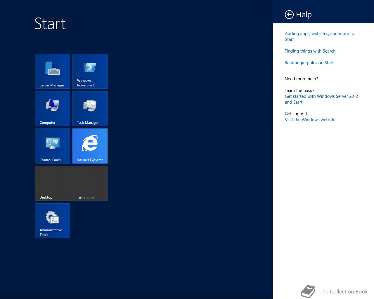Open the Computer tile
Image resolution: width=374 pixels, height=299 pixels.
[53, 109]
